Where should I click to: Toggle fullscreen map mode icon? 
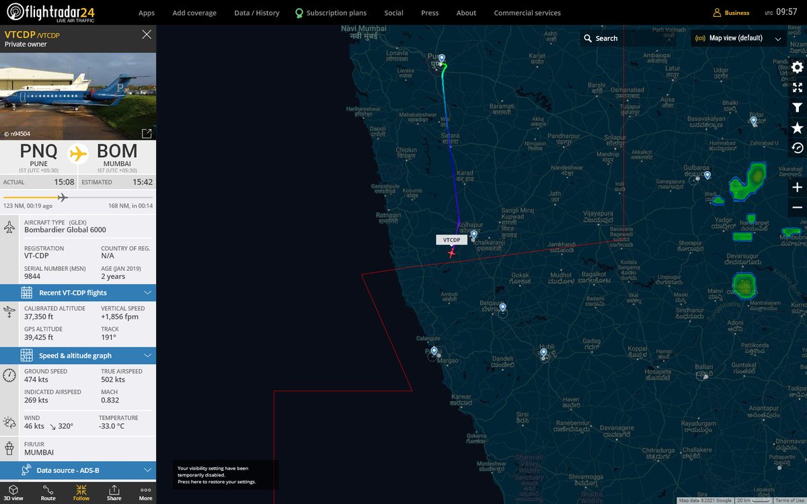pyautogui.click(x=797, y=87)
